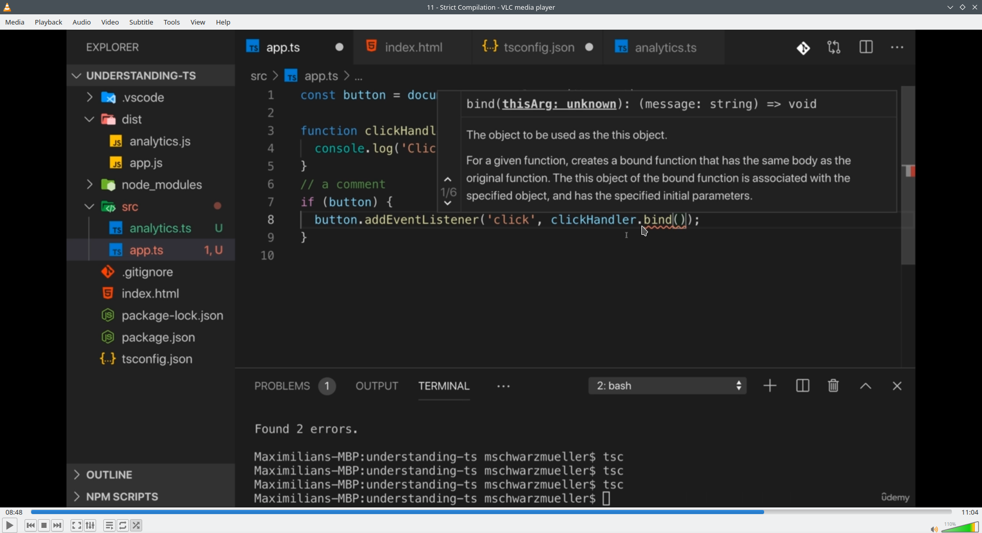Select app.ts in the explorer tree
The image size is (982, 533).
click(151, 251)
